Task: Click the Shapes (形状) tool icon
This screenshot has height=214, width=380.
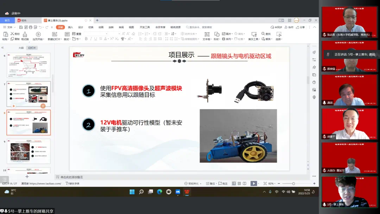Action: [216, 34]
